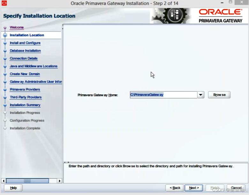This screenshot has height=195, width=249.
Task: Click the Welcome step bullet icon
Action: click(5, 28)
